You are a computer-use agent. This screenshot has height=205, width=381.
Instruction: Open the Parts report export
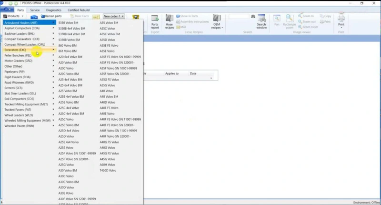tap(155, 22)
